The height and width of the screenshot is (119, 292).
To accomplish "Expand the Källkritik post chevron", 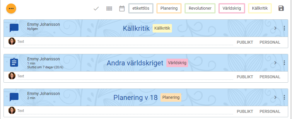I will (275, 28).
